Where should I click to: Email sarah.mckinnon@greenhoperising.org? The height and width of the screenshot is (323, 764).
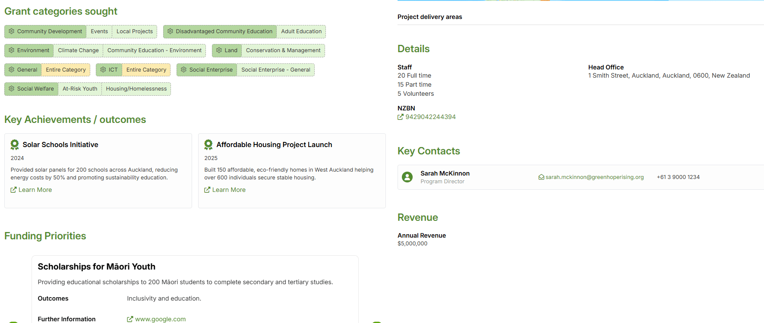[594, 177]
